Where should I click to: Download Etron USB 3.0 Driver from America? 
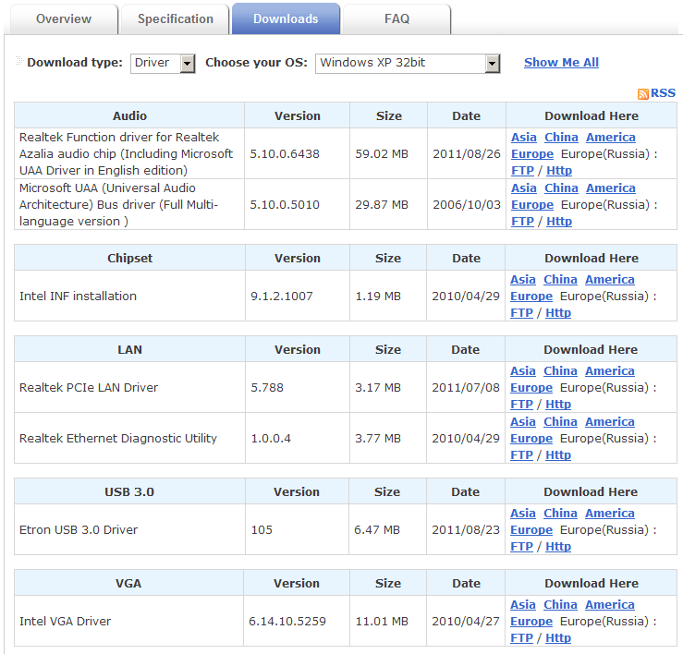610,514
